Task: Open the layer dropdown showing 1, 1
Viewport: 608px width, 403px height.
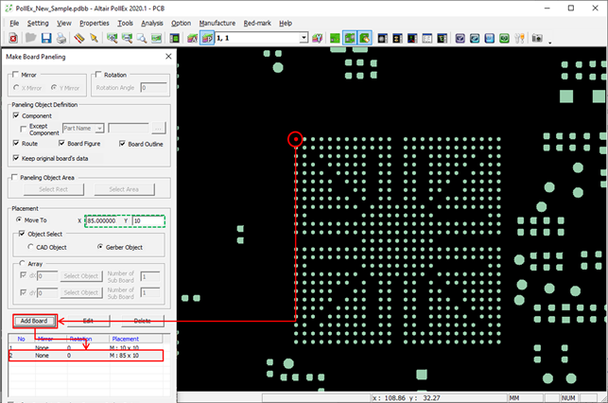Action: [304, 38]
